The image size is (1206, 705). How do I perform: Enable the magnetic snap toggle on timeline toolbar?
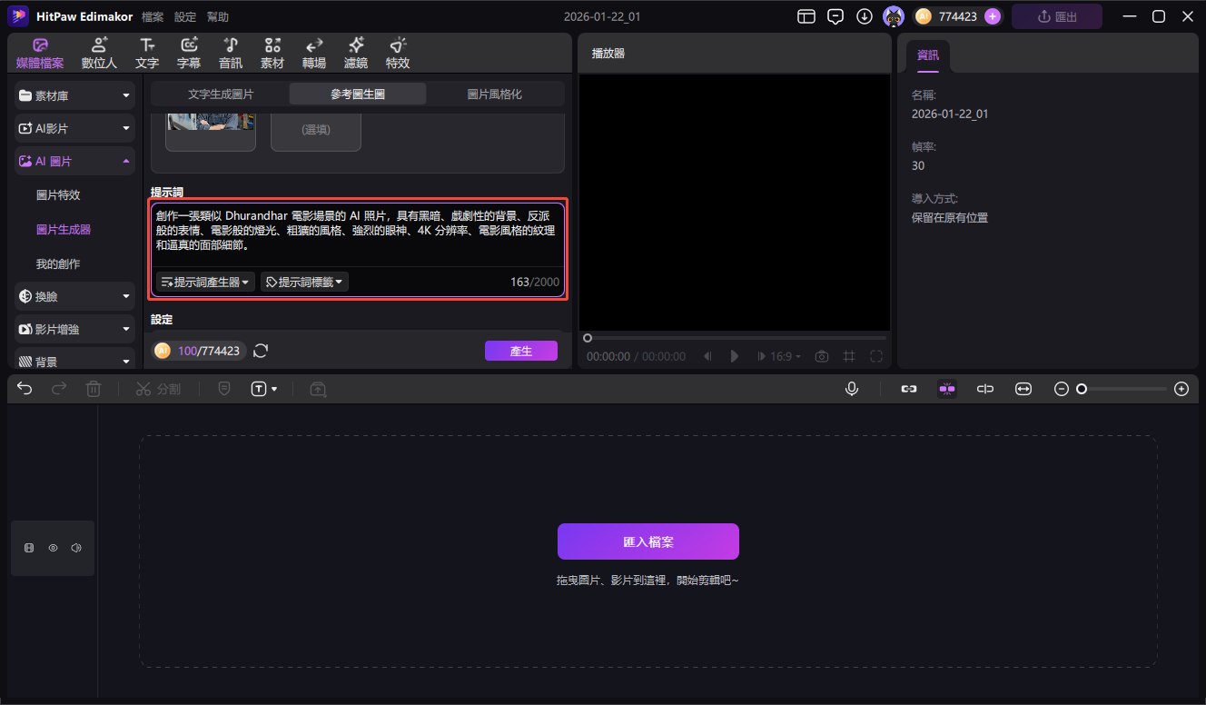point(947,389)
